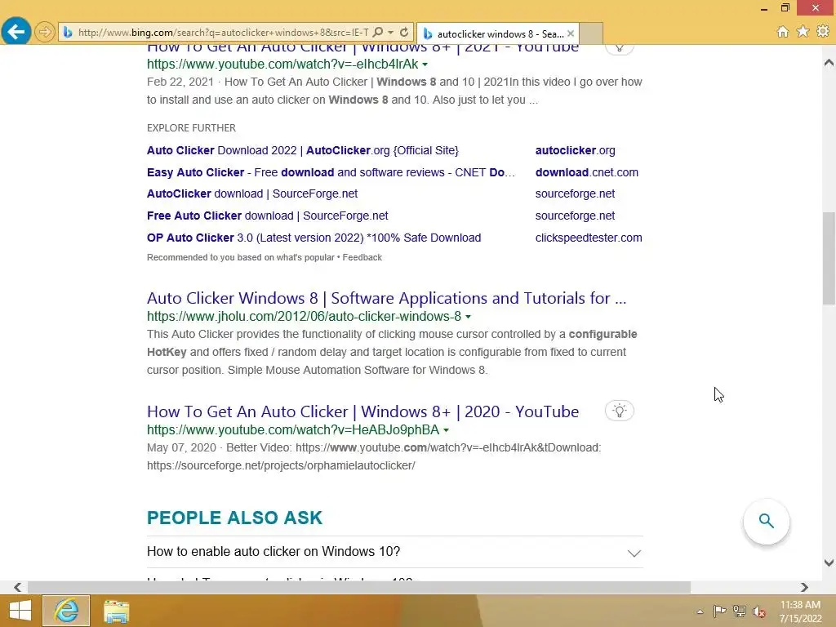Click the download.cnet.com domain link
The image size is (836, 627).
586,172
